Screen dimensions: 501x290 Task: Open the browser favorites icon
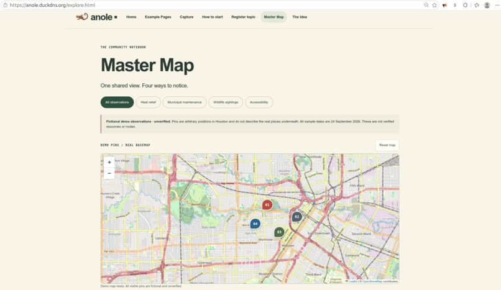tap(477, 5)
